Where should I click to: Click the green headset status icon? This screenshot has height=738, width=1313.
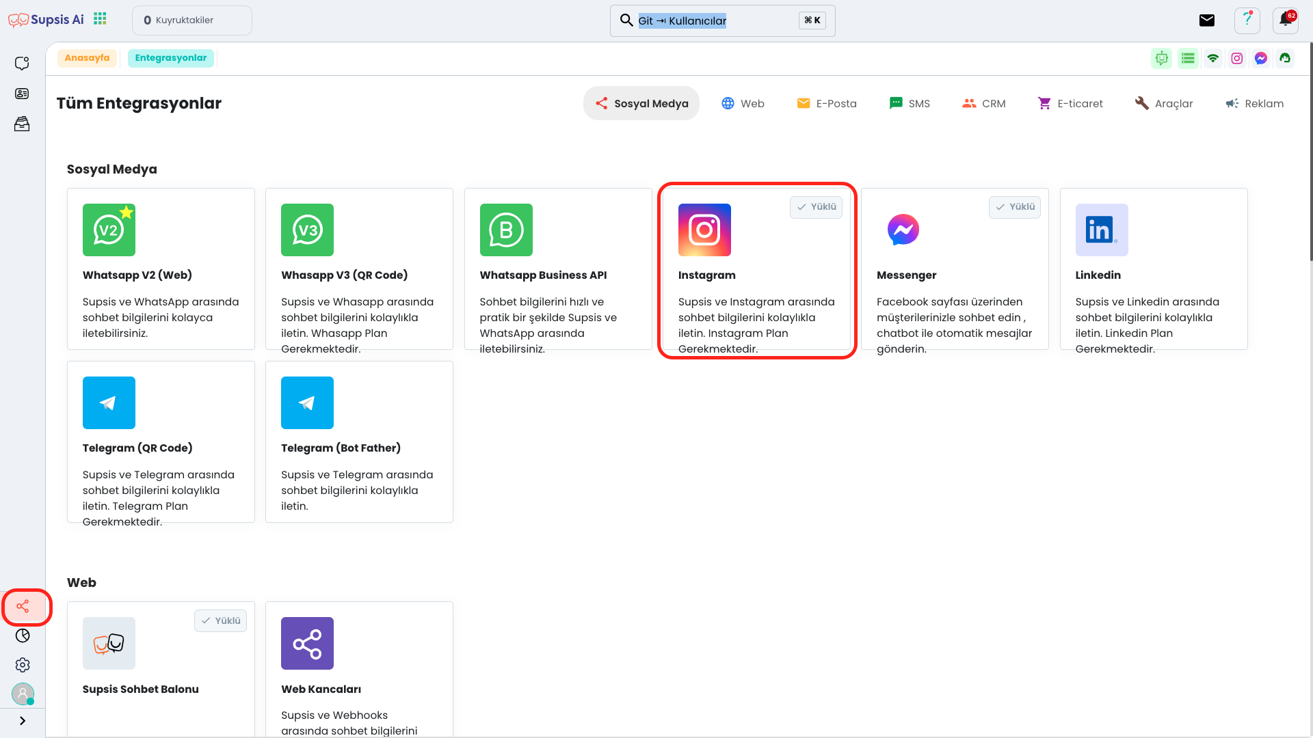coord(1285,59)
